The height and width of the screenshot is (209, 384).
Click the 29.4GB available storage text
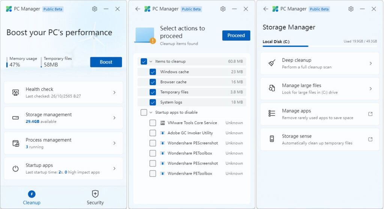coord(41,122)
